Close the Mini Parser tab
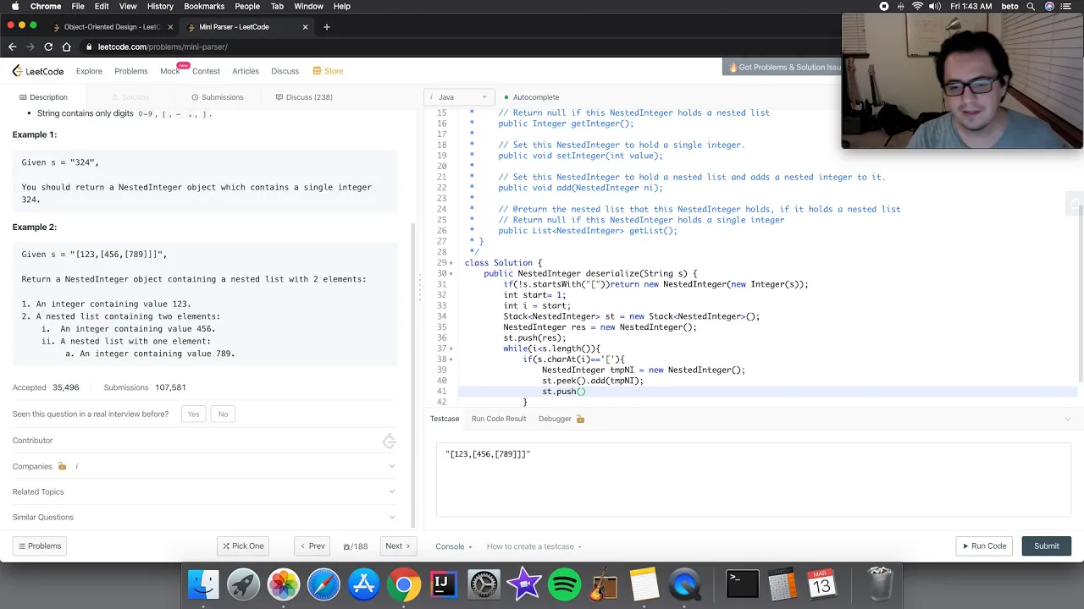Viewport: 1084px width, 609px height. click(306, 27)
